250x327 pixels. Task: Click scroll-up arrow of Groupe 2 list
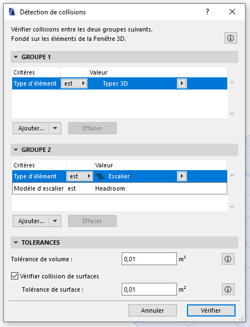click(232, 176)
